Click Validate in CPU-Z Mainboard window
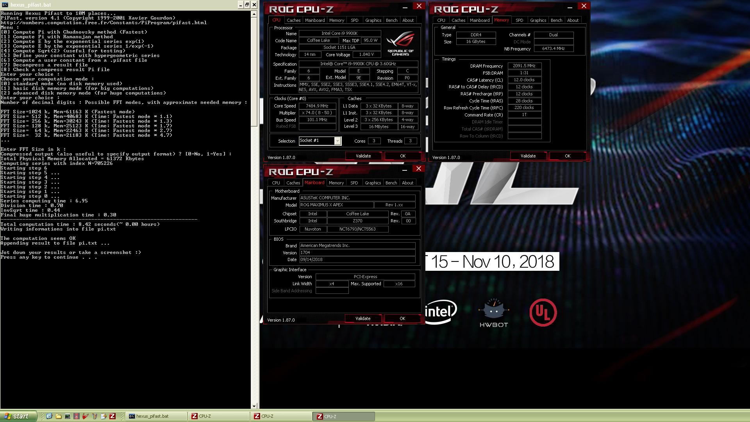750x422 pixels. pyautogui.click(x=363, y=318)
